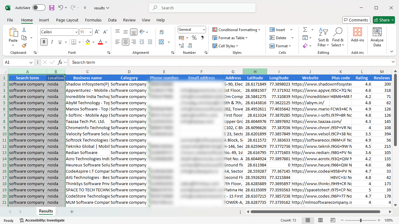Open the font size dropdown
Screen dimensions: 399x224
pyautogui.click(x=91, y=32)
